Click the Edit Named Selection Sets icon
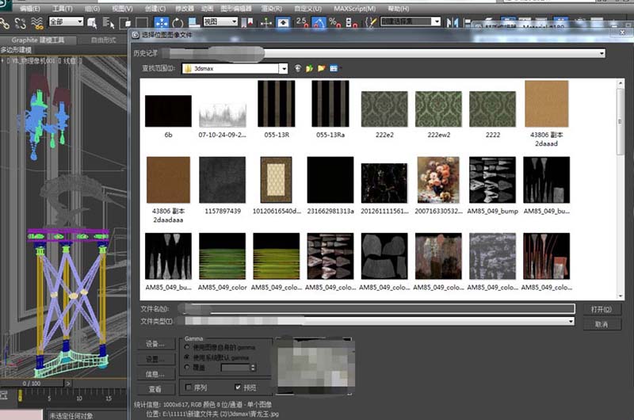Screen dimensions: 634x420 click(x=371, y=23)
